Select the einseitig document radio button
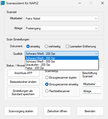This screenshot has width=108, height=119. tap(28, 46)
